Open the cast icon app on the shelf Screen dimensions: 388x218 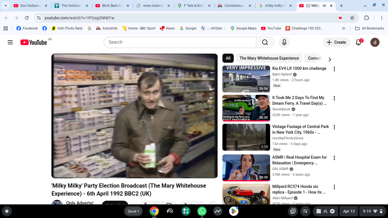click(x=170, y=211)
